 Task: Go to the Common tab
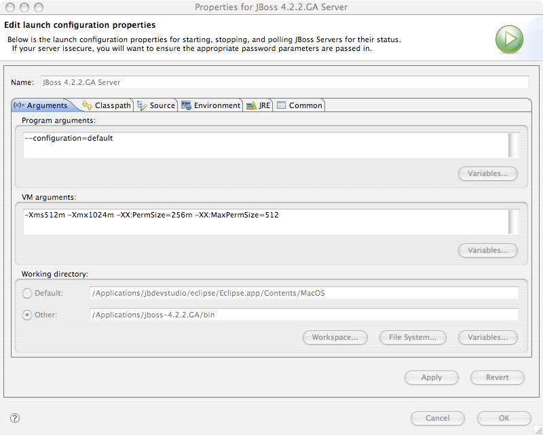pyautogui.click(x=300, y=105)
